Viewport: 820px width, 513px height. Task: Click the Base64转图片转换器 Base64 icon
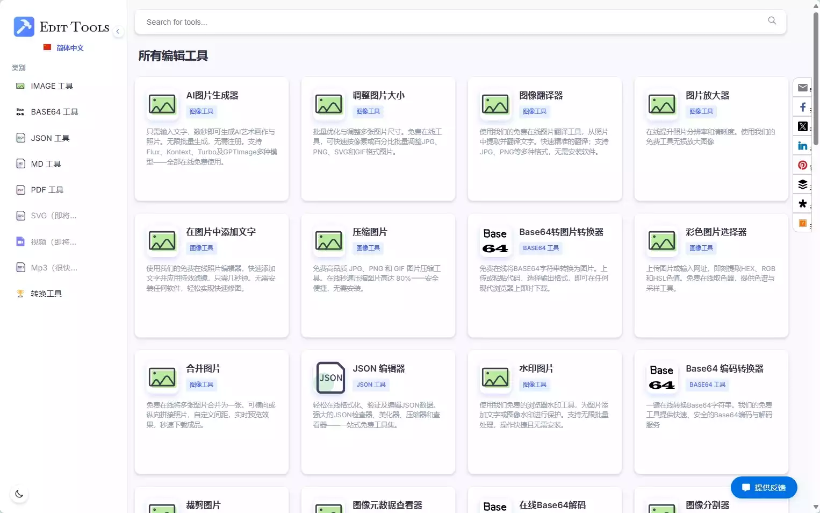click(x=495, y=241)
